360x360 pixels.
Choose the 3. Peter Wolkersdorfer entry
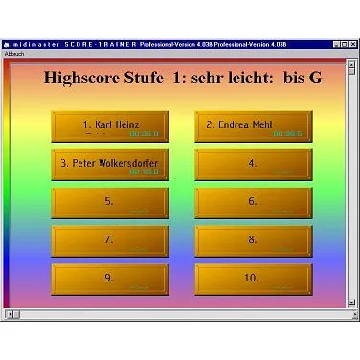pos(110,165)
